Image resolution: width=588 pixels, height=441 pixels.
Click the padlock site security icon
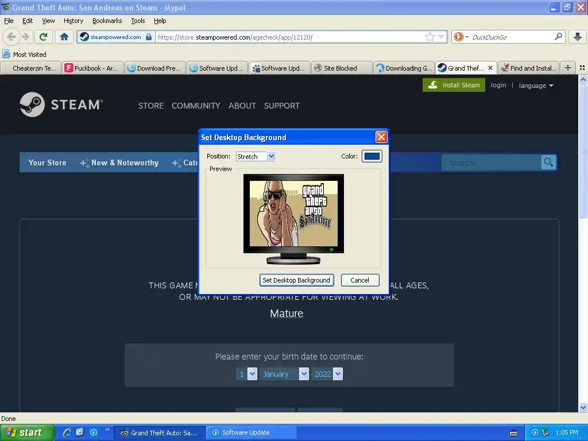149,37
